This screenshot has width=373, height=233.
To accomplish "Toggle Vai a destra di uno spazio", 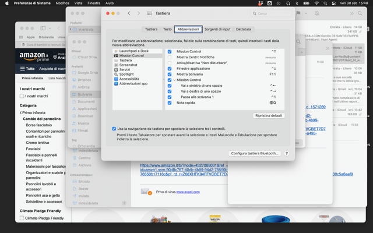I will [170, 91].
